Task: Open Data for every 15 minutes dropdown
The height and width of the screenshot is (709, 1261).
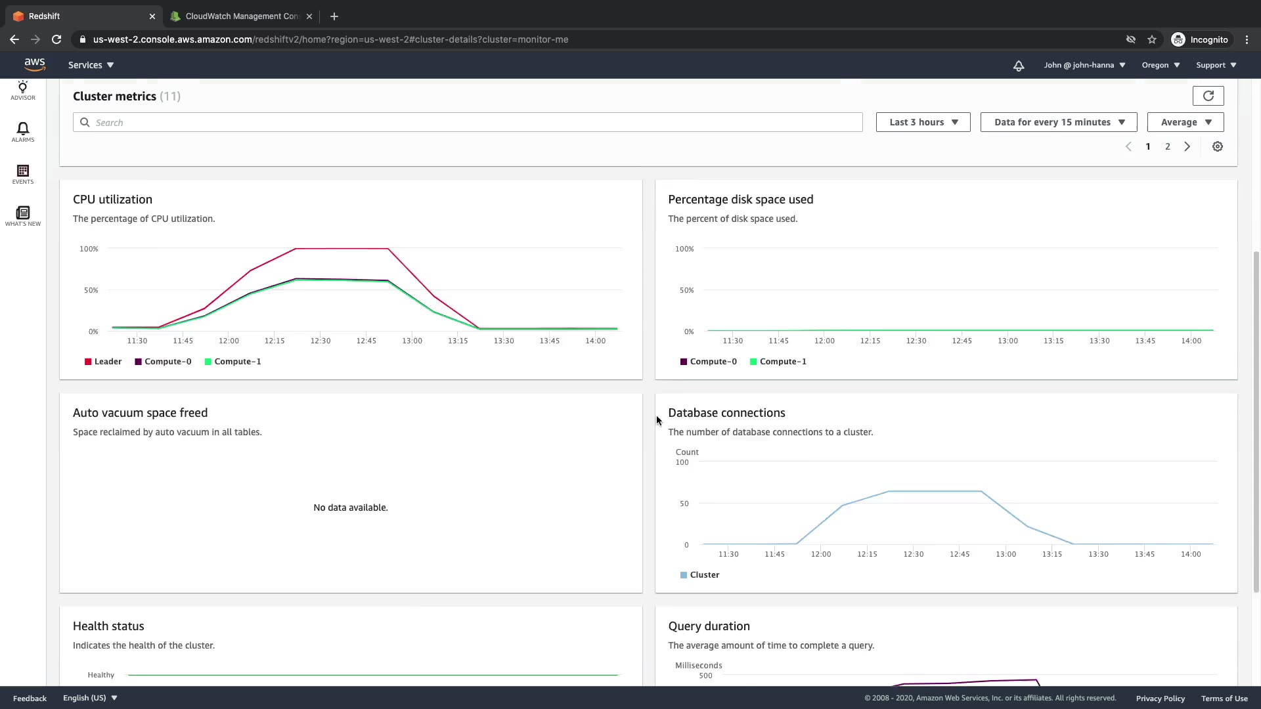Action: tap(1058, 122)
